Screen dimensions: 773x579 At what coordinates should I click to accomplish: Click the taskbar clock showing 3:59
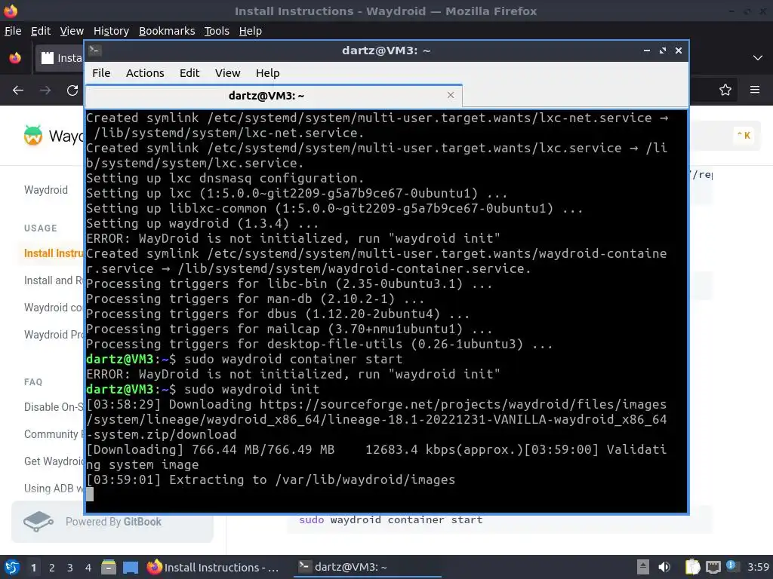(x=758, y=567)
